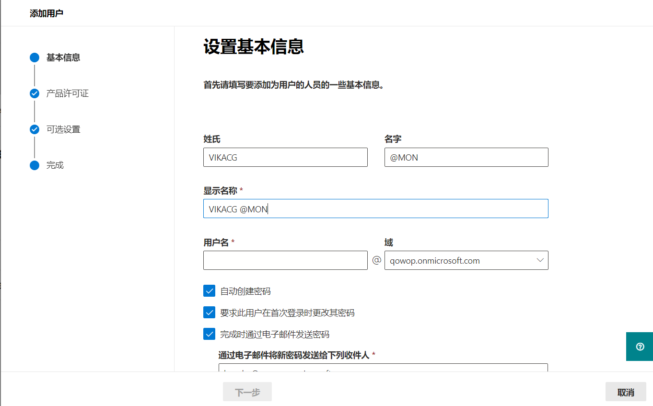Open the qowop.onmicrosoft.com domain combo box
Screen dimensions: 653x406
coord(460,260)
